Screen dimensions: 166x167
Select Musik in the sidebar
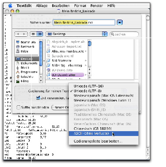pos(27,68)
